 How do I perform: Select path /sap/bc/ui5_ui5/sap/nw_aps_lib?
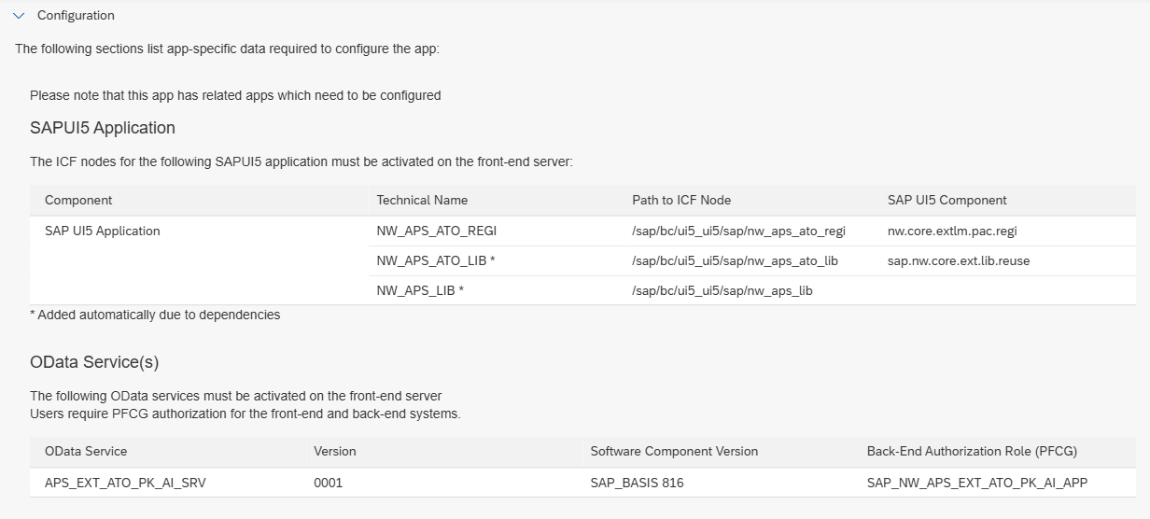722,290
